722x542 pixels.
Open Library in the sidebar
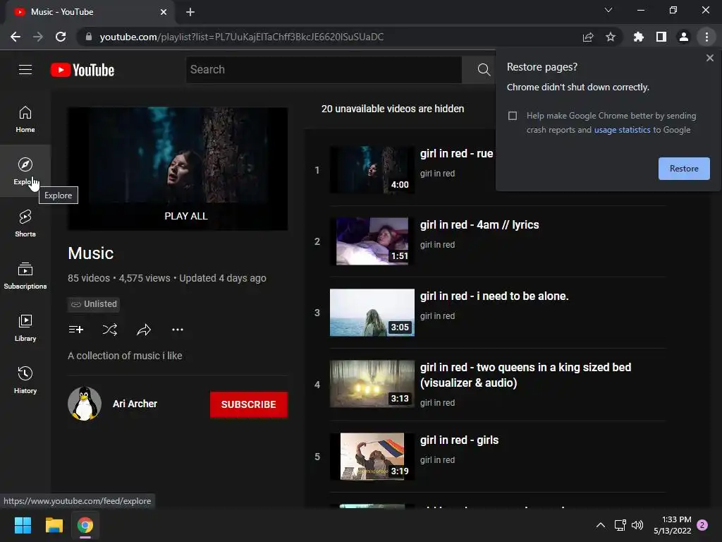tap(25, 327)
